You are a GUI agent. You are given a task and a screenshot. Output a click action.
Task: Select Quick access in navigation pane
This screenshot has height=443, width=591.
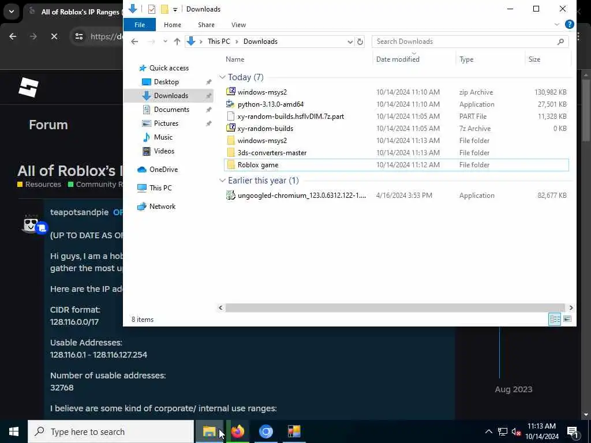169,68
